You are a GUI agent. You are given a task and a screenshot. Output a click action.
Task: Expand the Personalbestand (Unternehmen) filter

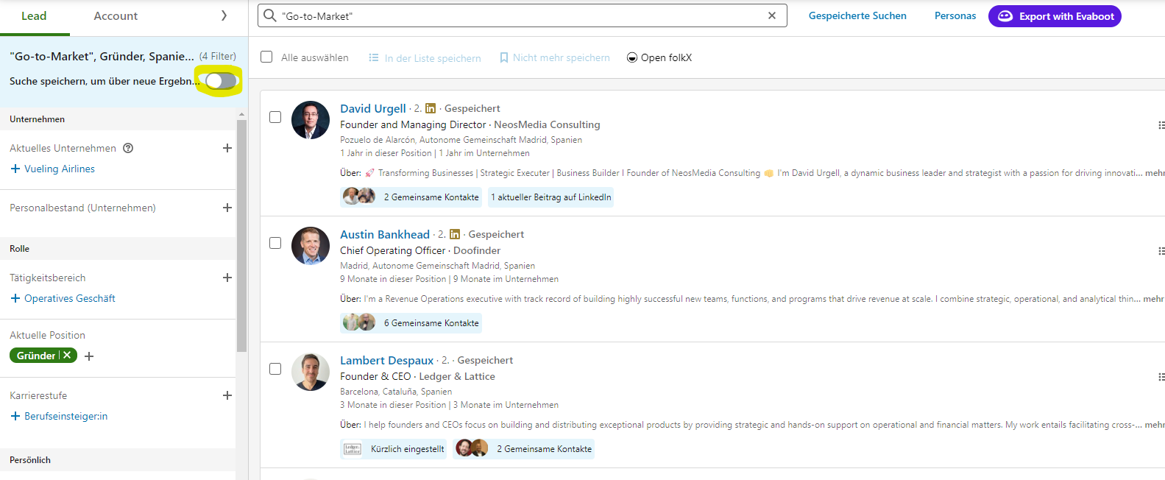click(x=227, y=208)
